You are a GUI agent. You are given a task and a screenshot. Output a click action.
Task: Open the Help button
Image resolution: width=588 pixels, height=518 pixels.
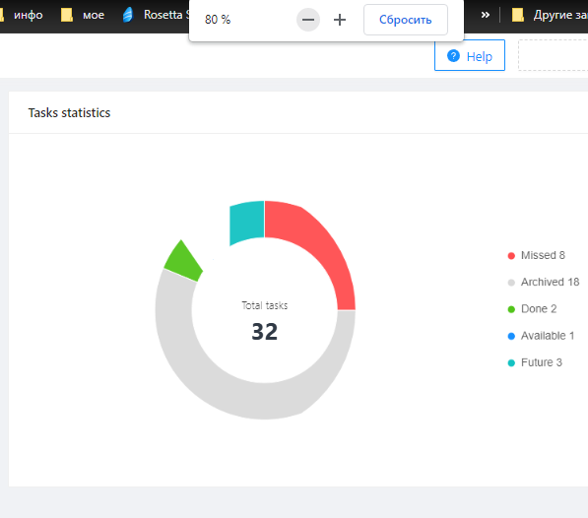click(470, 55)
